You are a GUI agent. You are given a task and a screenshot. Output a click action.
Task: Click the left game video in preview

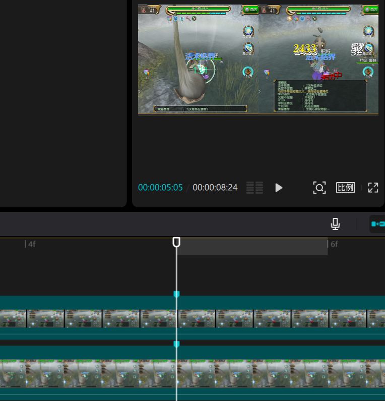coord(198,59)
